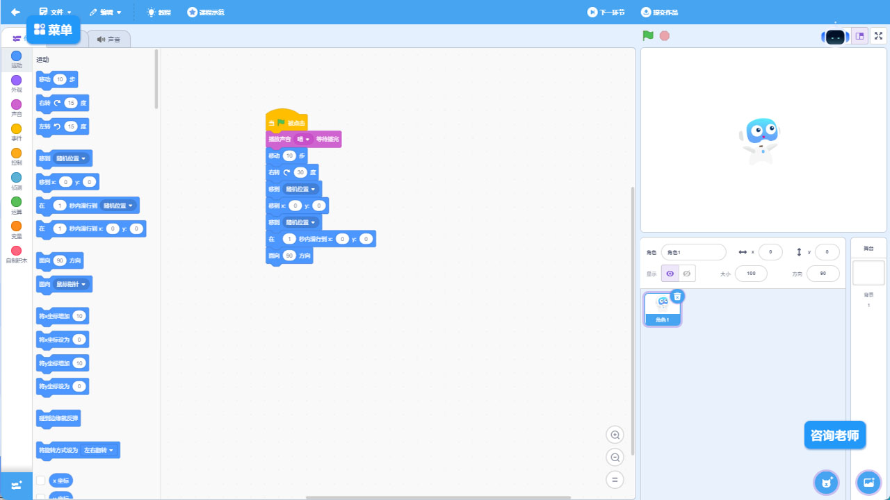
Task: Enter fullscreen stage presentation mode
Action: (878, 35)
